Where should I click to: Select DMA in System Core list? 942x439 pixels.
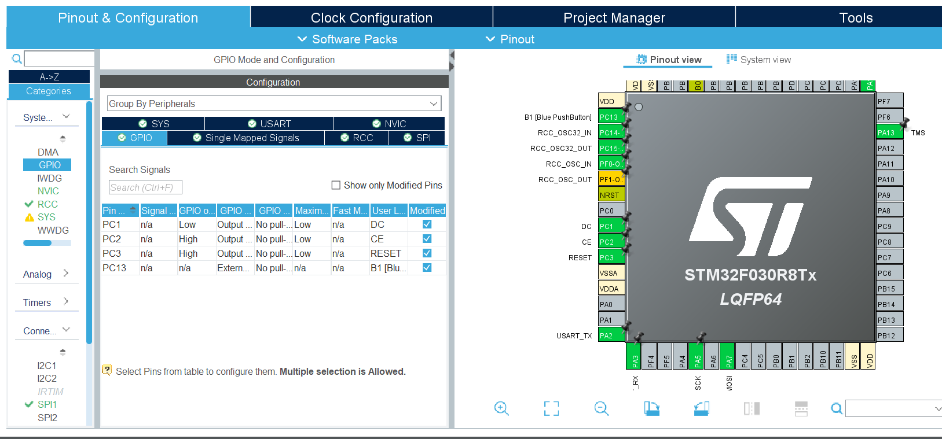click(x=48, y=152)
